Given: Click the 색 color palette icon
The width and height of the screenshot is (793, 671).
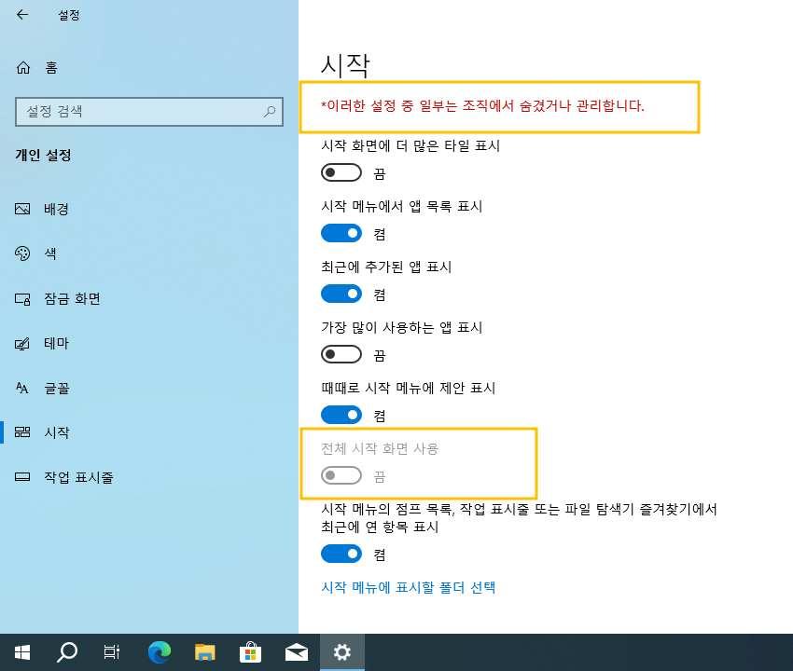Looking at the screenshot, I should coord(22,253).
